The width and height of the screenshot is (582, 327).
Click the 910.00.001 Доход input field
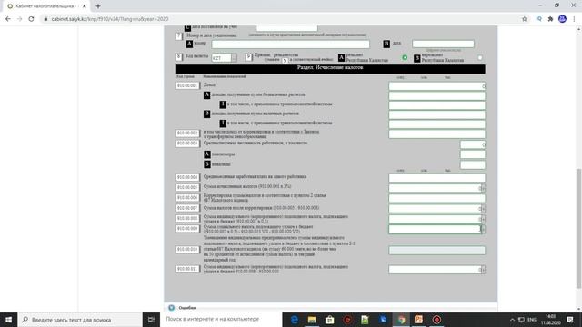coord(436,86)
